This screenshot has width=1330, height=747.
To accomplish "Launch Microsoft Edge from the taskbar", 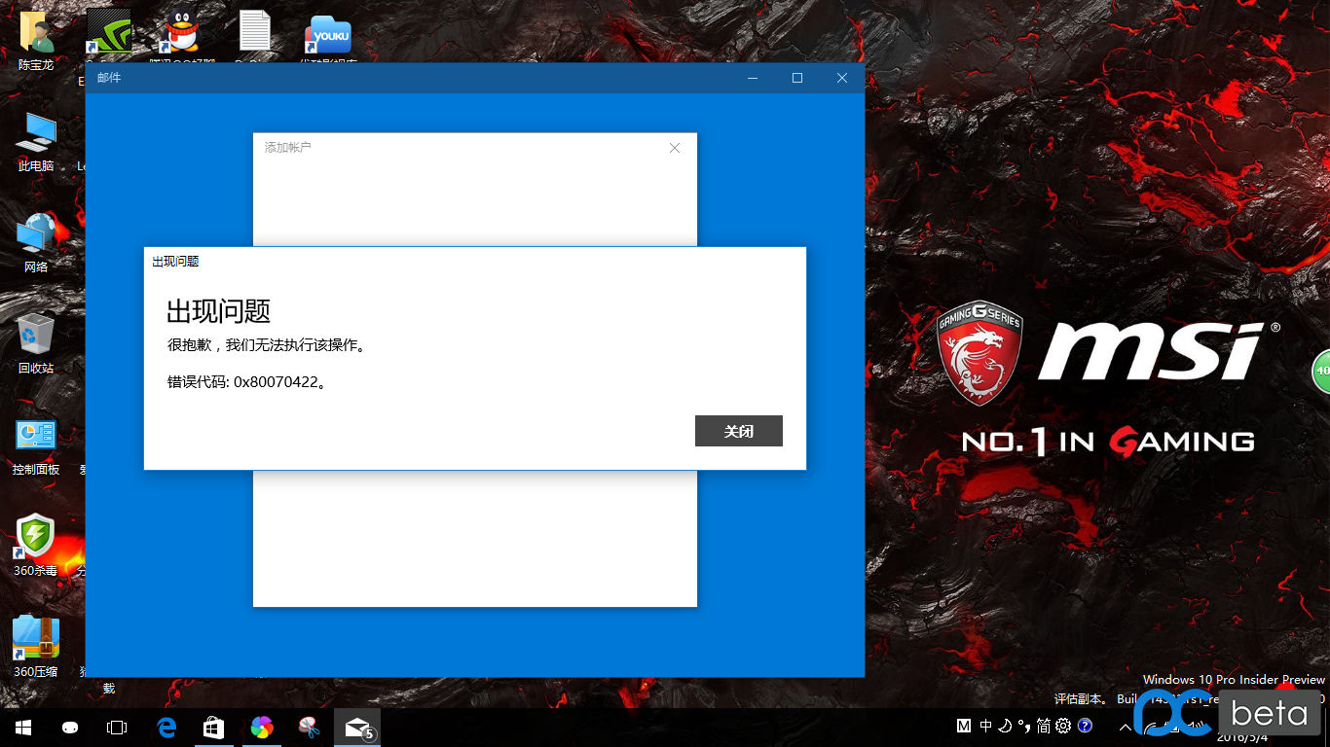I will click(x=166, y=727).
